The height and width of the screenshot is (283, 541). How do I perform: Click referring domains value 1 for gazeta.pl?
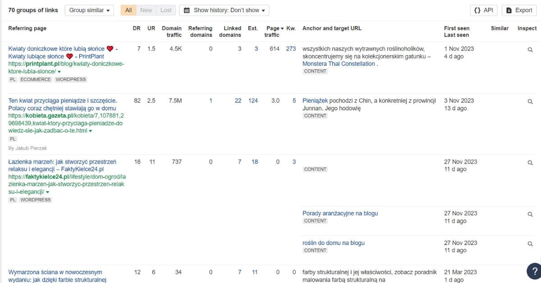point(211,100)
